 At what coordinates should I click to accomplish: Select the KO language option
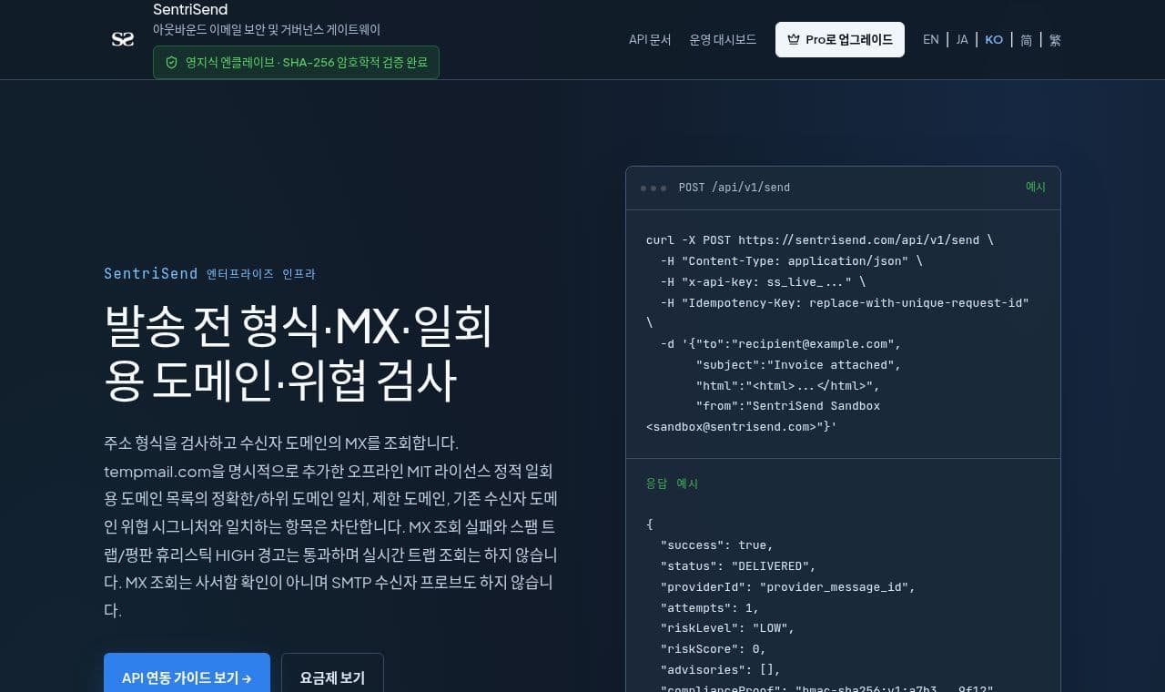(x=994, y=40)
